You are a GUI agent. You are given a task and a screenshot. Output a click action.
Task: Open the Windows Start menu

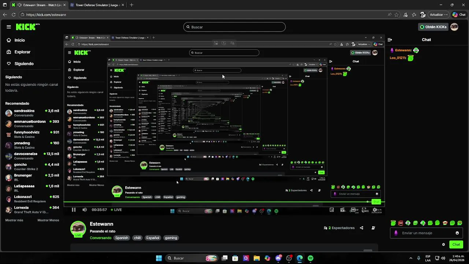(x=159, y=258)
